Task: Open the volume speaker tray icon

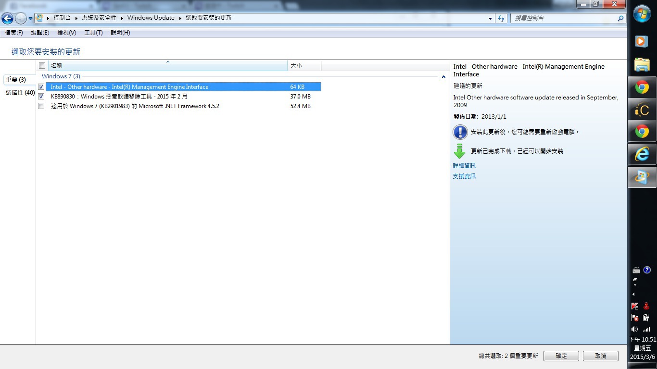Action: (635, 329)
